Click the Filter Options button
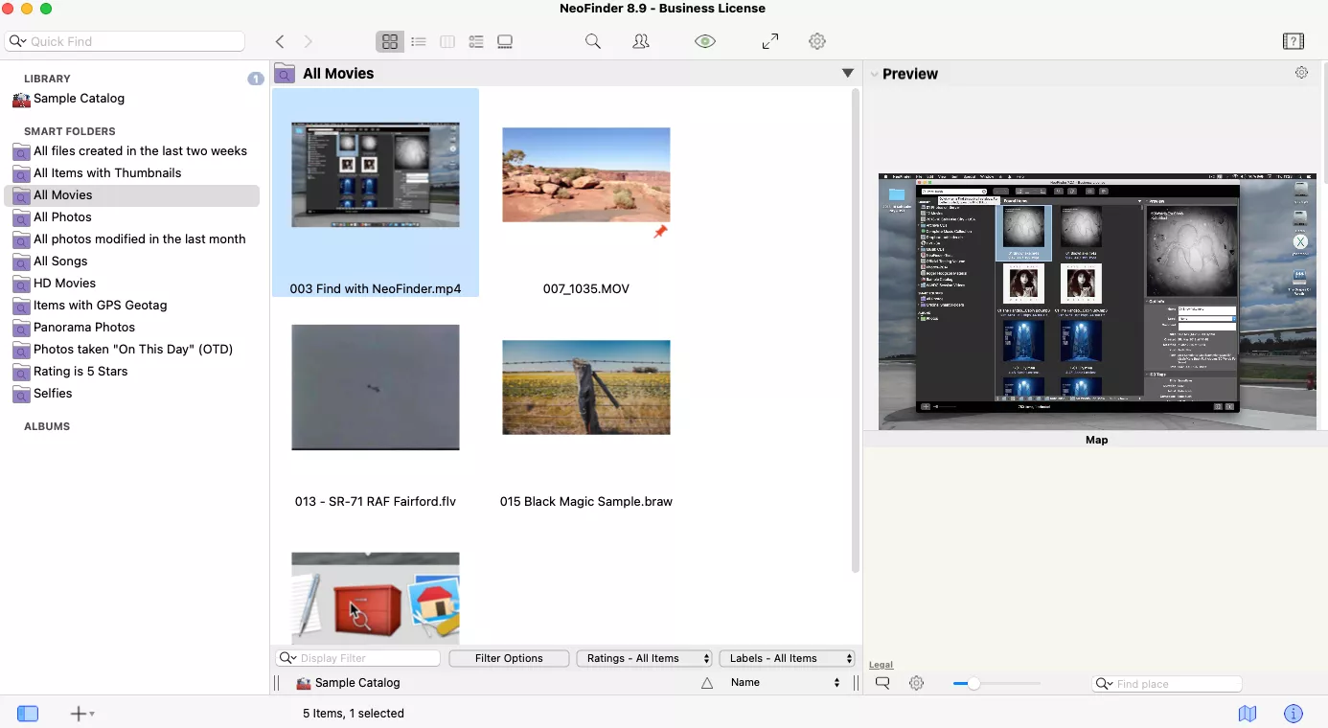 [x=509, y=658]
